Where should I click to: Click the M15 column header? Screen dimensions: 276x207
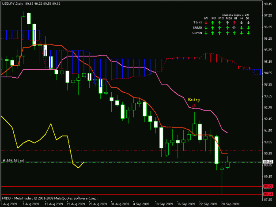221,18
